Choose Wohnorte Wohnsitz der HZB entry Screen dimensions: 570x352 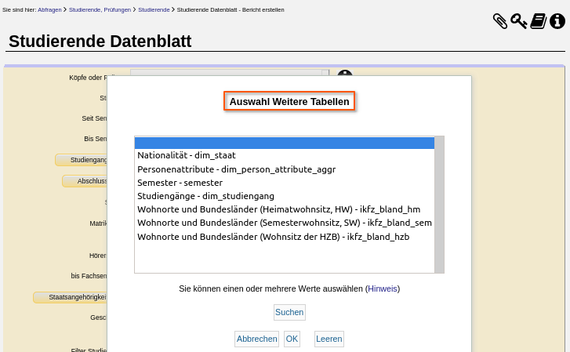pyautogui.click(x=273, y=235)
